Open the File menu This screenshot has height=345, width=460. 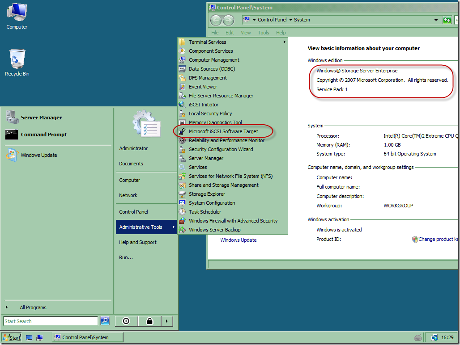[x=215, y=33]
